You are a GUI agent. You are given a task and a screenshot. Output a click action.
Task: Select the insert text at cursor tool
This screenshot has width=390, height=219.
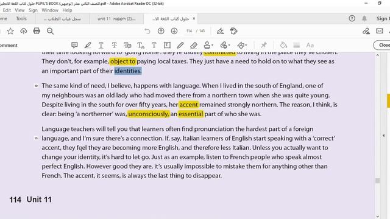[x=141, y=45]
